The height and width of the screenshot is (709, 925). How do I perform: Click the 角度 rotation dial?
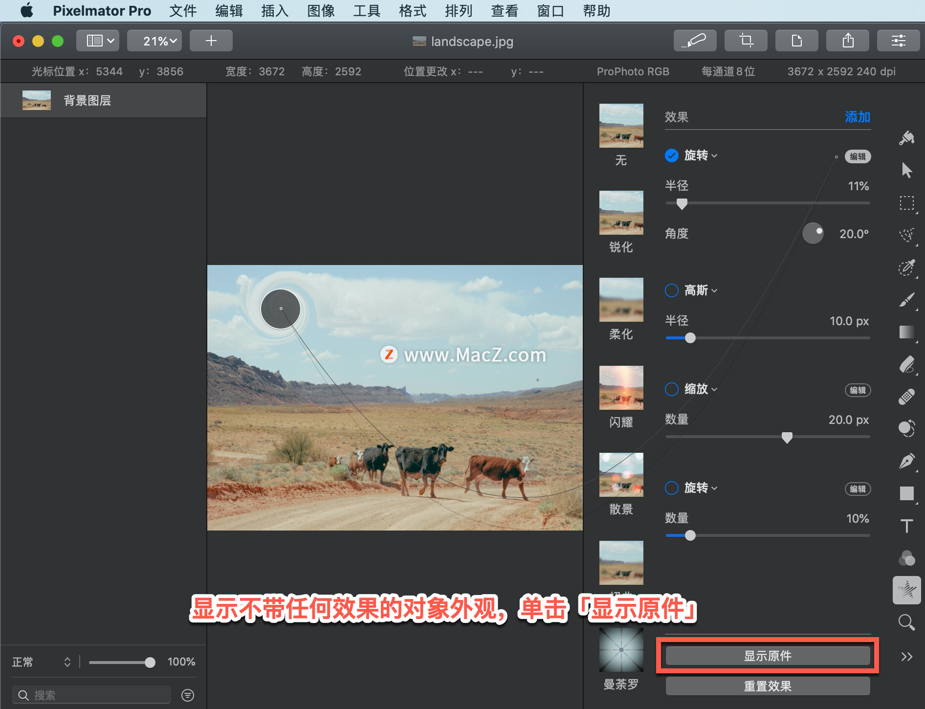click(x=813, y=233)
